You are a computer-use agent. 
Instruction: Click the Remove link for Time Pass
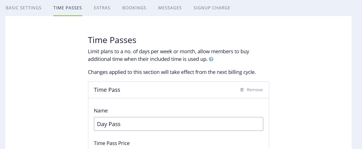pos(254,90)
